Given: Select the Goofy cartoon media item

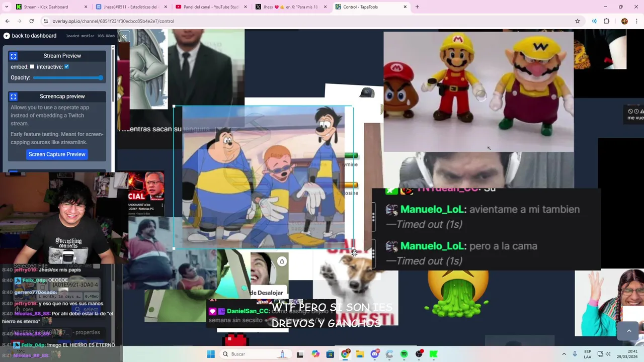Looking at the screenshot, I should pyautogui.click(x=263, y=177).
